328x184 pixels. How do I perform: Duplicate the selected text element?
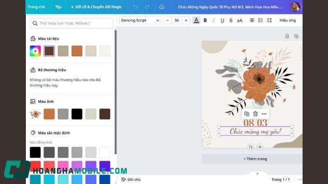[246, 114]
